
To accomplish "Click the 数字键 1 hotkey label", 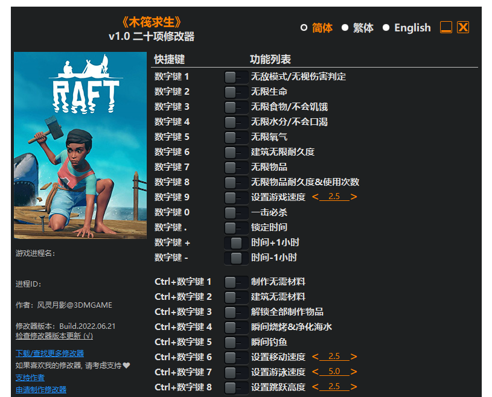I will (171, 77).
